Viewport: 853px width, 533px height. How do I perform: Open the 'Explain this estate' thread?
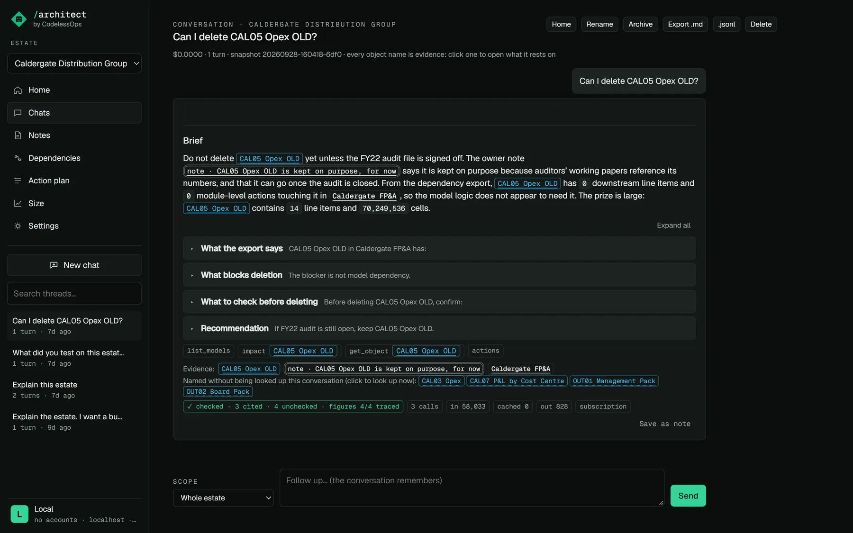pos(74,389)
